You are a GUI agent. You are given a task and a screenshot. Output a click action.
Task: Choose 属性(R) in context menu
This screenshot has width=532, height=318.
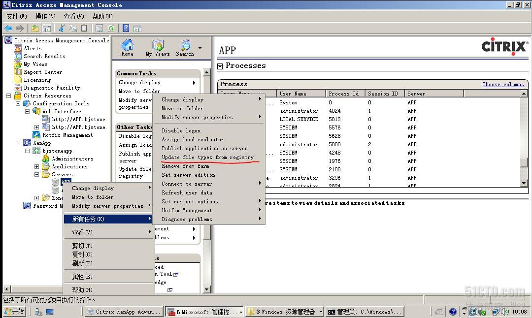pos(108,277)
